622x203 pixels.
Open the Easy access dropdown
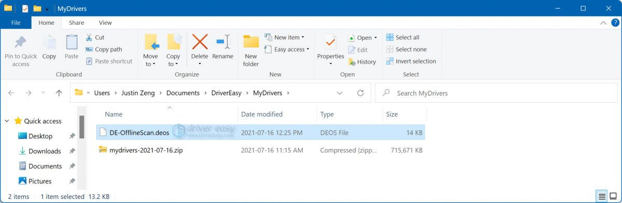coord(287,50)
